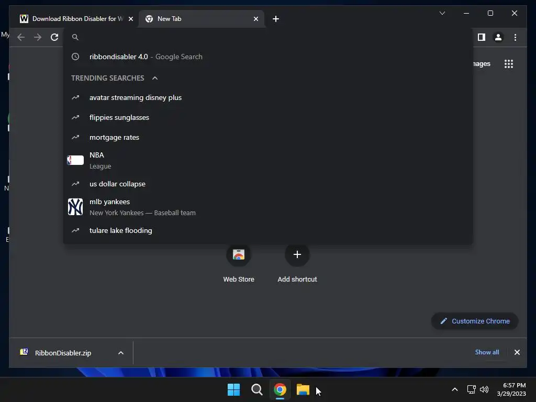This screenshot has height=402, width=536.
Task: Click trending arrow icon beside tulare lake flooding
Action: click(75, 230)
